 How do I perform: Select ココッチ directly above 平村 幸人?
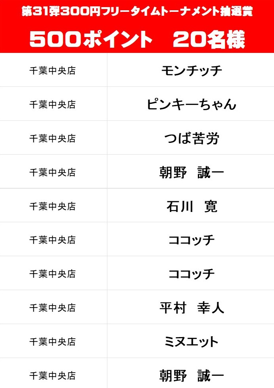[x=191, y=274]
